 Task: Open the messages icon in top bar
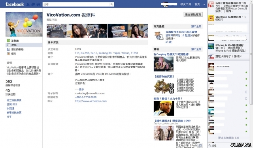click(x=33, y=4)
